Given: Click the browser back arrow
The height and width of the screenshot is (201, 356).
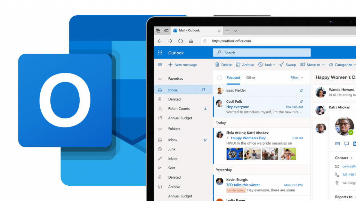Looking at the screenshot, I should (x=160, y=41).
